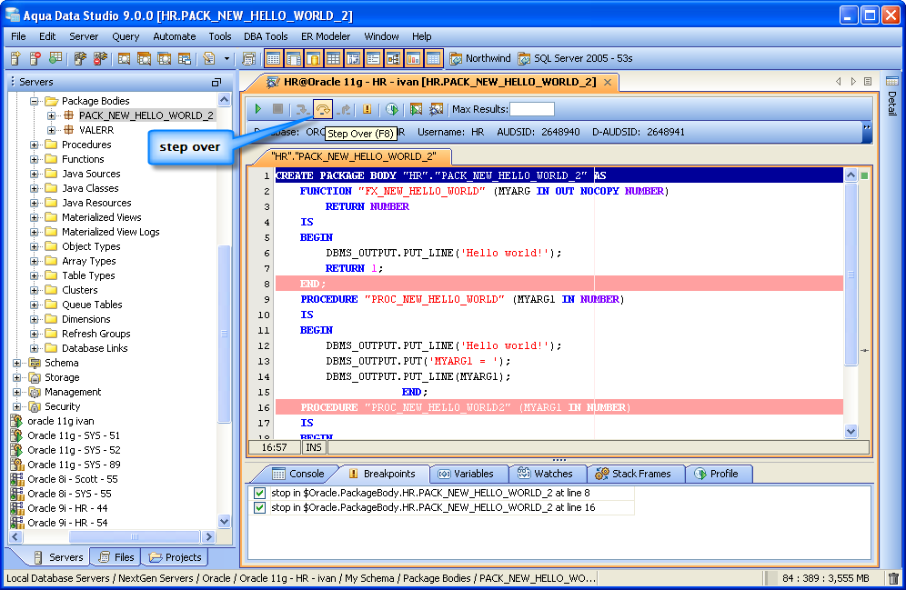Uncheck the breakpoint at line 8
Image resolution: width=906 pixels, height=590 pixels.
(x=260, y=493)
